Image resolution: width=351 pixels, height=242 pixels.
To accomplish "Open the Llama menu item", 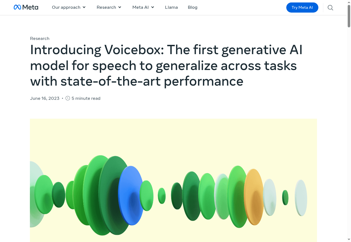I will click(171, 7).
